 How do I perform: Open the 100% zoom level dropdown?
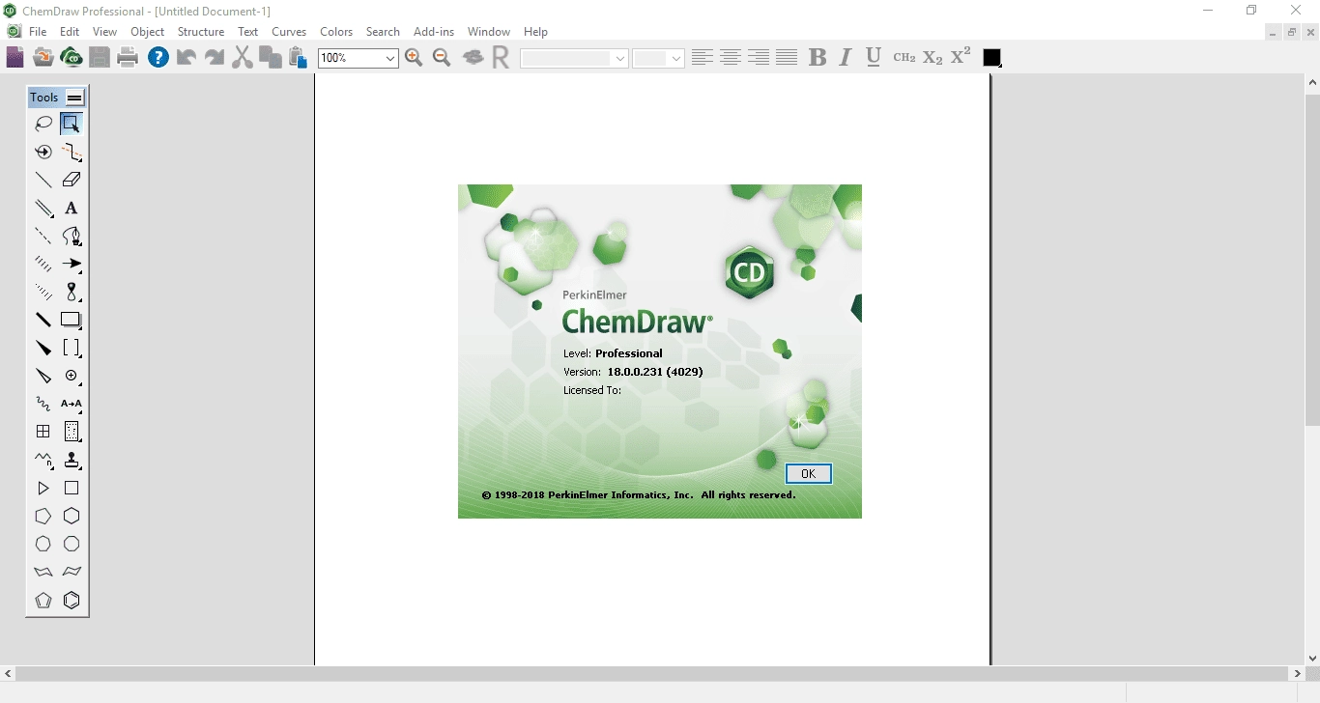point(390,59)
